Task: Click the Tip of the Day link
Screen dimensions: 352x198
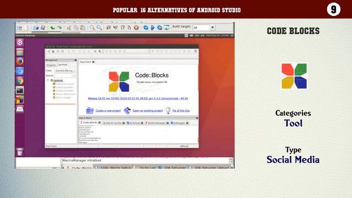Action: (x=181, y=111)
